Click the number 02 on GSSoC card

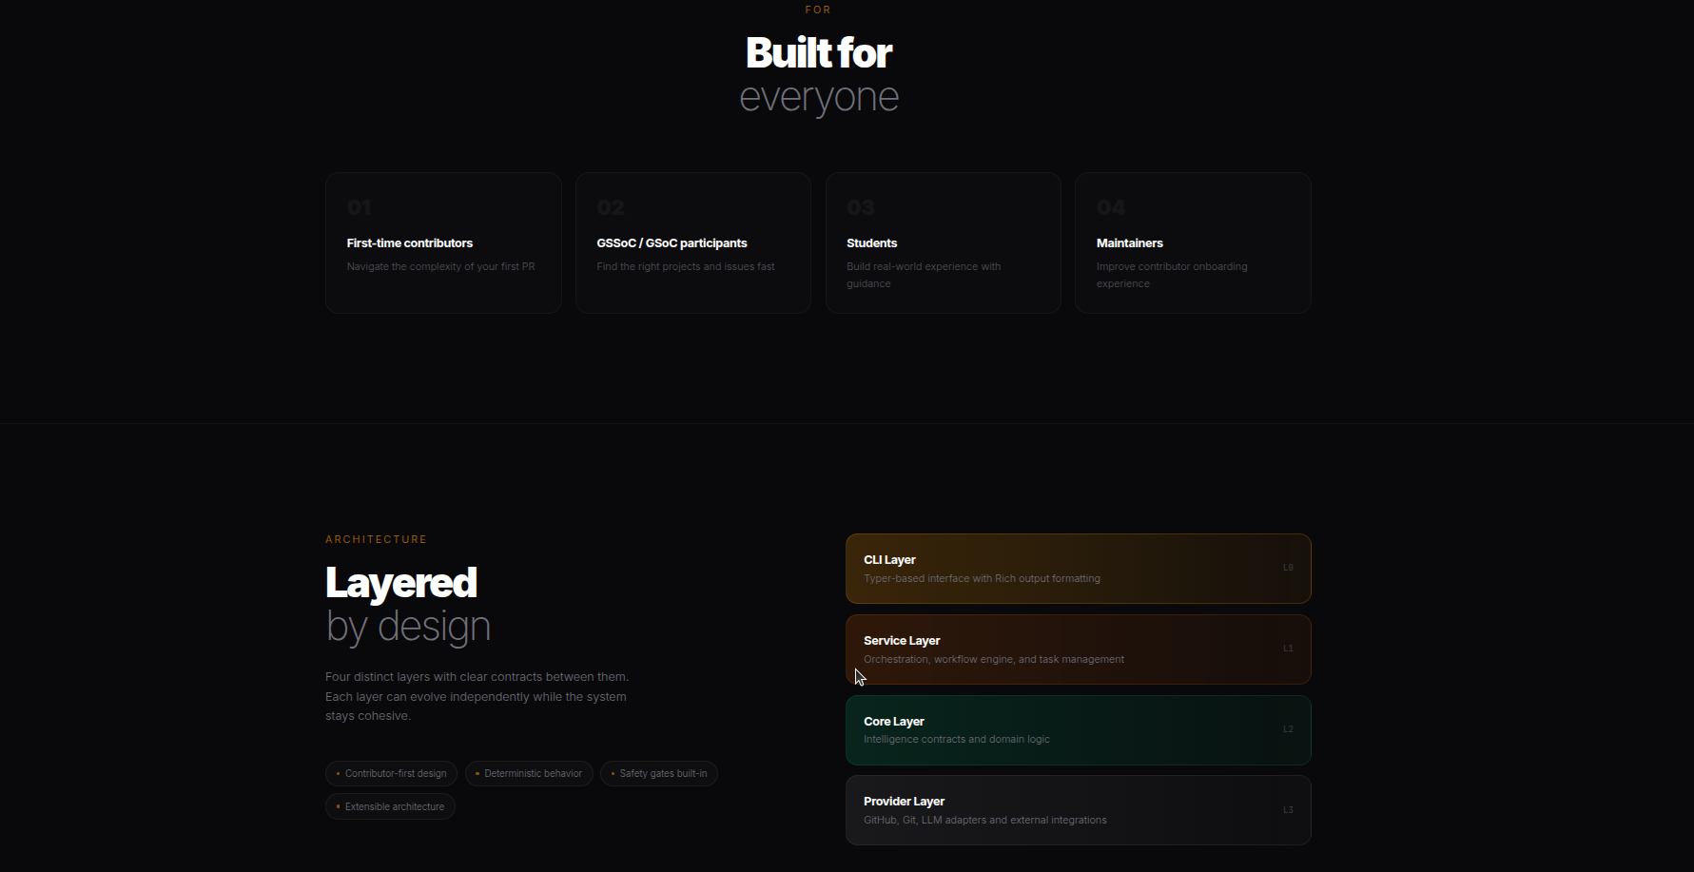coord(611,207)
